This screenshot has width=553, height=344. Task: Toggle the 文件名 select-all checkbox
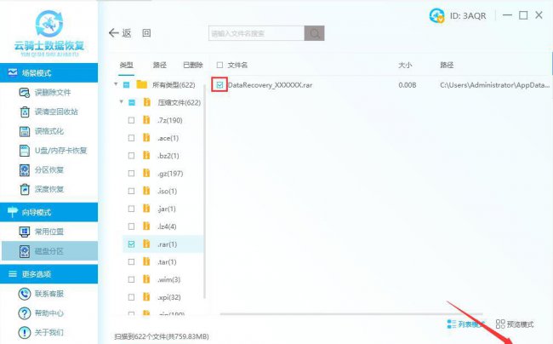219,65
